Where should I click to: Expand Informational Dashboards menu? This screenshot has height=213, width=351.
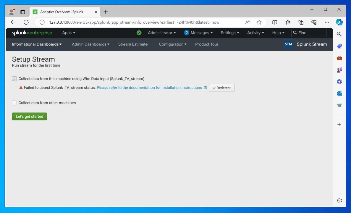pyautogui.click(x=37, y=44)
